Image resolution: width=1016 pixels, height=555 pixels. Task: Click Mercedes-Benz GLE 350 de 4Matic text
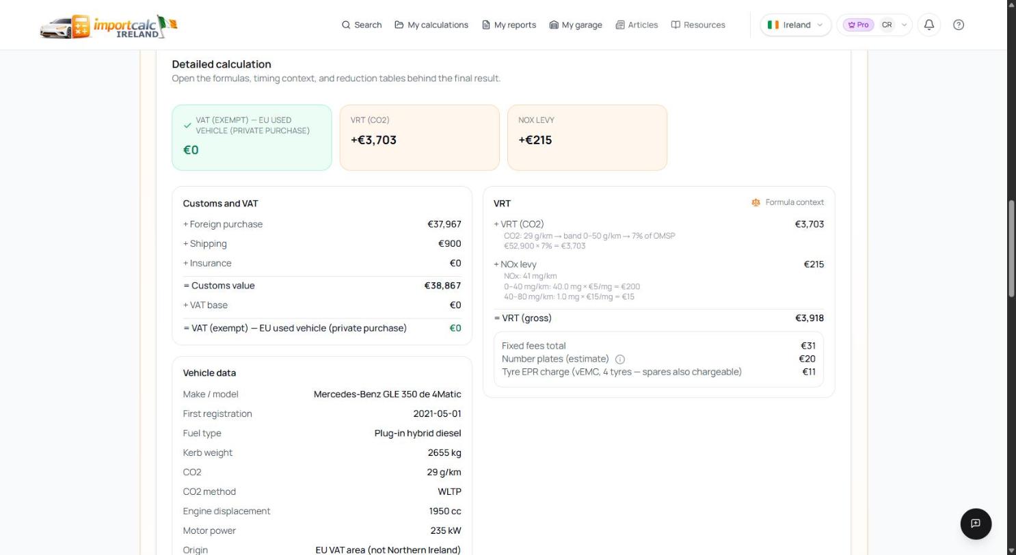point(387,394)
